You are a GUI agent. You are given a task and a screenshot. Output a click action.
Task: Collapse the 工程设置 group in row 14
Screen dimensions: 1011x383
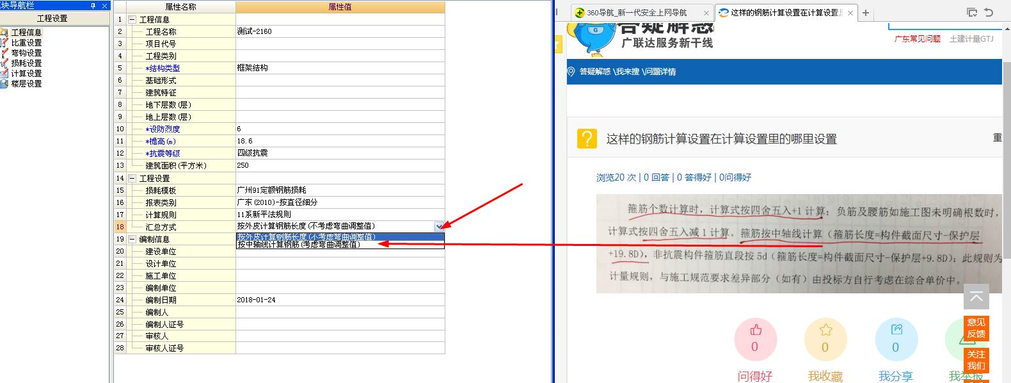pos(132,179)
